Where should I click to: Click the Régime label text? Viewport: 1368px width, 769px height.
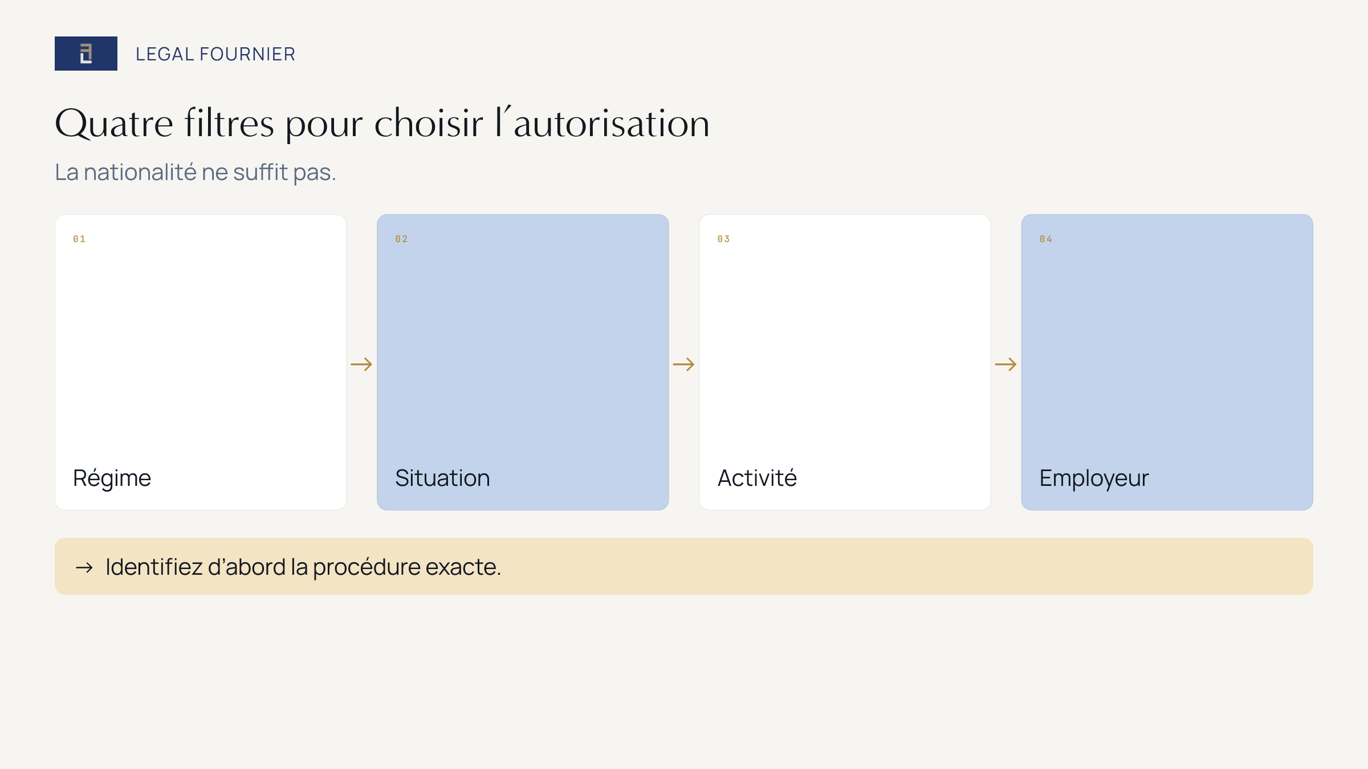click(112, 478)
